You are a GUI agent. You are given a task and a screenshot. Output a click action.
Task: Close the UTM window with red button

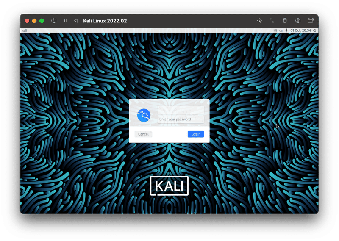(27, 21)
